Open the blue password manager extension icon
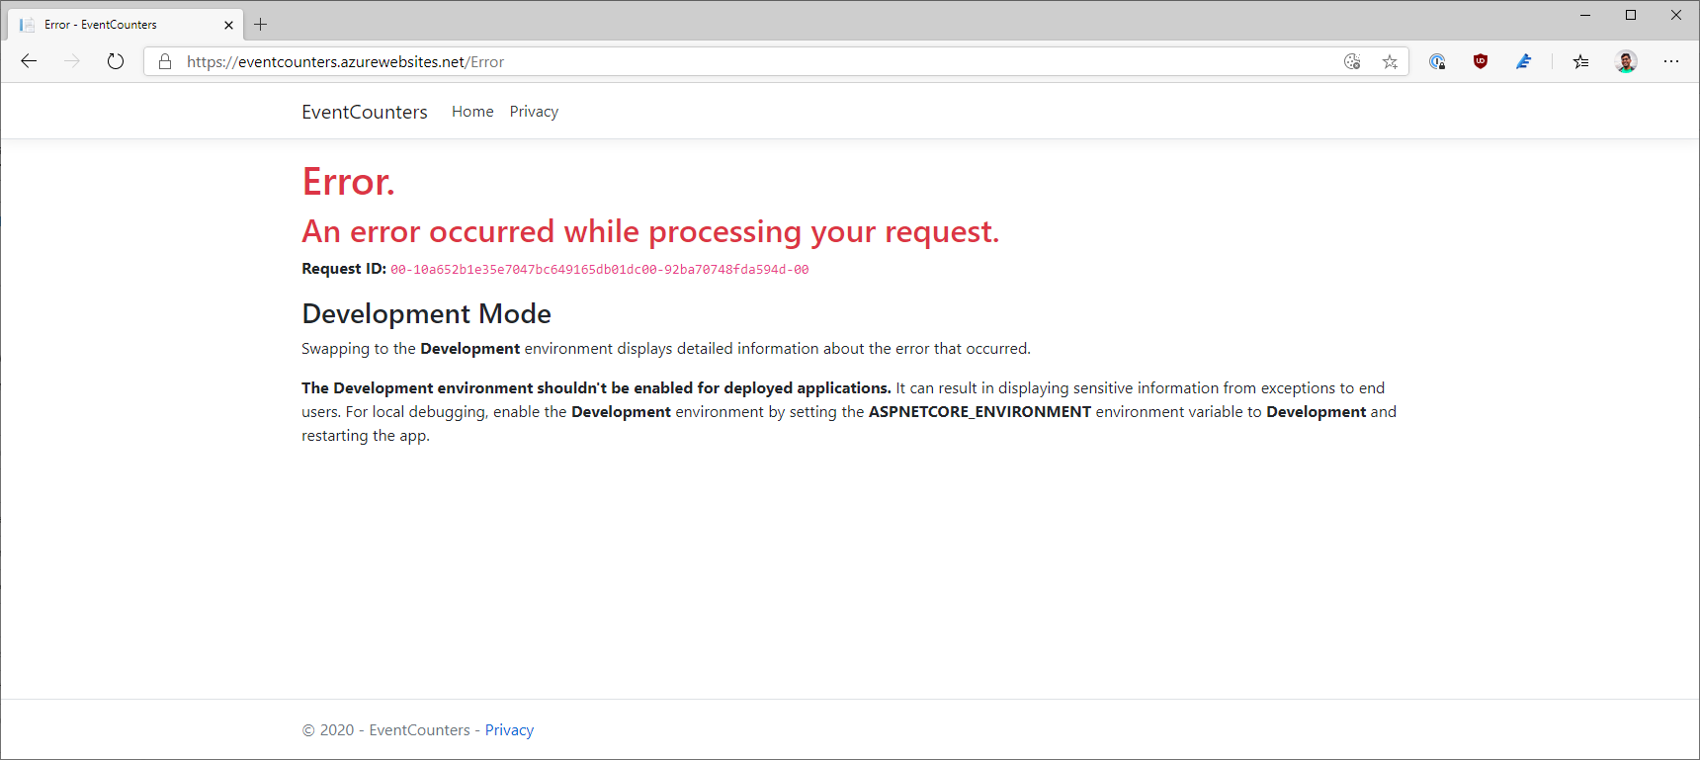The image size is (1700, 760). pos(1437,61)
